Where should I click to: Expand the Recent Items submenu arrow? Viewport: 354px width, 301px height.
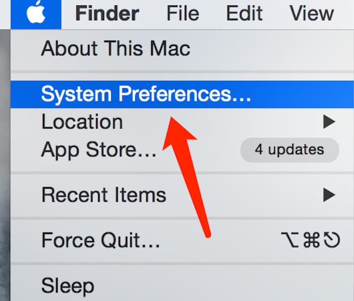328,196
